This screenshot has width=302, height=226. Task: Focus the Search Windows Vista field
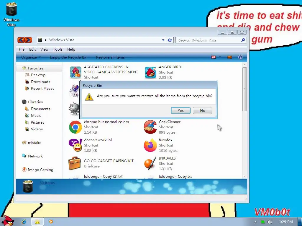click(209, 40)
